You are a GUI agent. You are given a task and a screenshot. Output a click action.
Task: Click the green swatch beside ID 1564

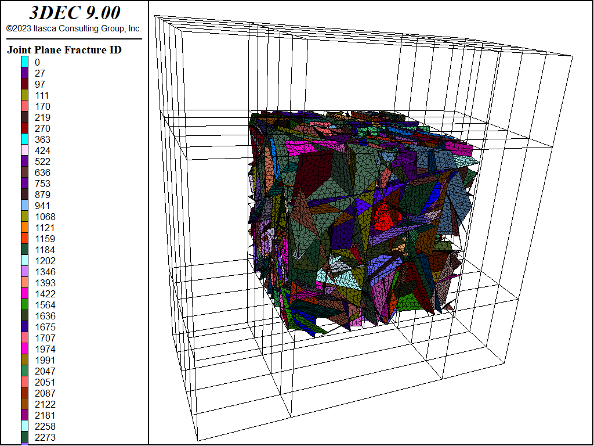point(25,305)
